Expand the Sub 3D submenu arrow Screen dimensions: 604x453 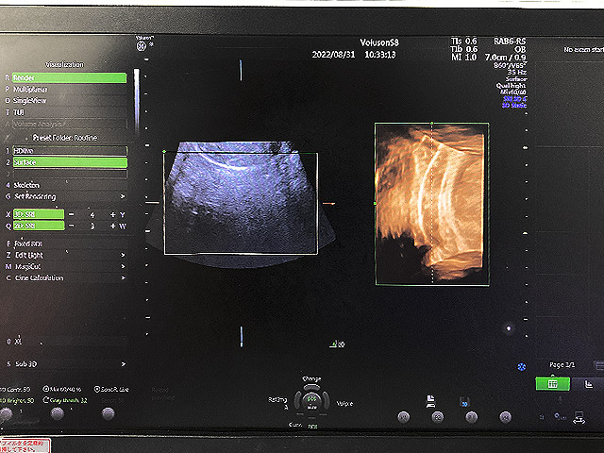click(124, 364)
